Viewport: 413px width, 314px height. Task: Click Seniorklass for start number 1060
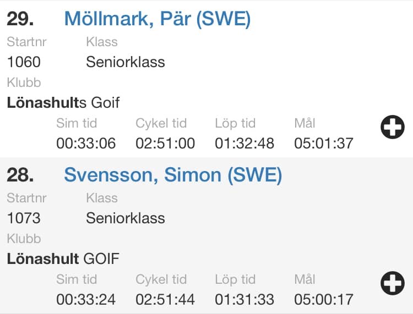126,62
